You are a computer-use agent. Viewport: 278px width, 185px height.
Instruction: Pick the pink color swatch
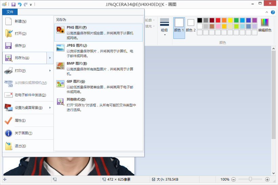tap(218, 26)
